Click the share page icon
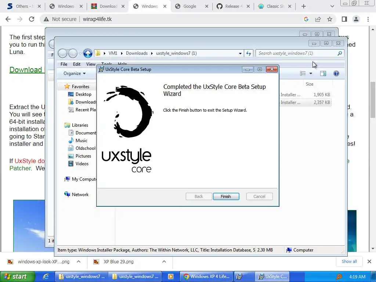Image resolution: width=376 pixels, height=282 pixels. pyautogui.click(x=318, y=19)
